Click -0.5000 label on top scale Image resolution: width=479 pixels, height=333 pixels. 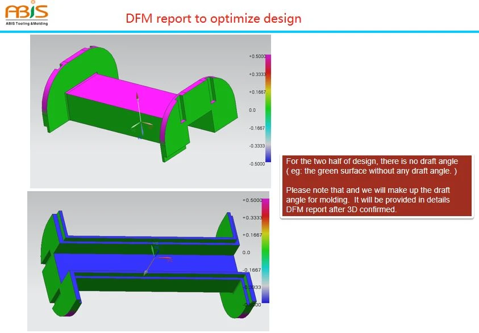[257, 164]
